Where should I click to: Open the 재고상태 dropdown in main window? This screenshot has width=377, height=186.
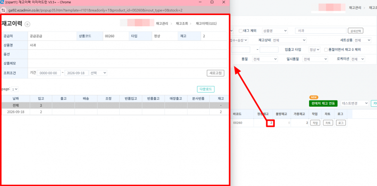289,40
